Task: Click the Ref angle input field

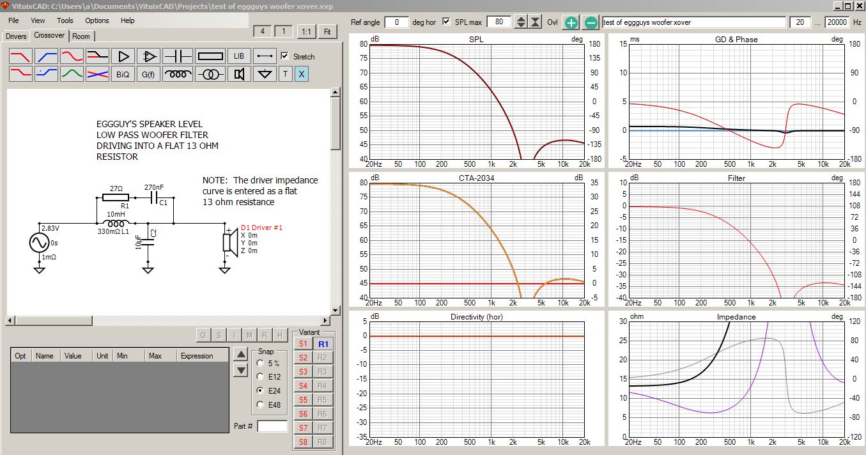Action: (396, 22)
